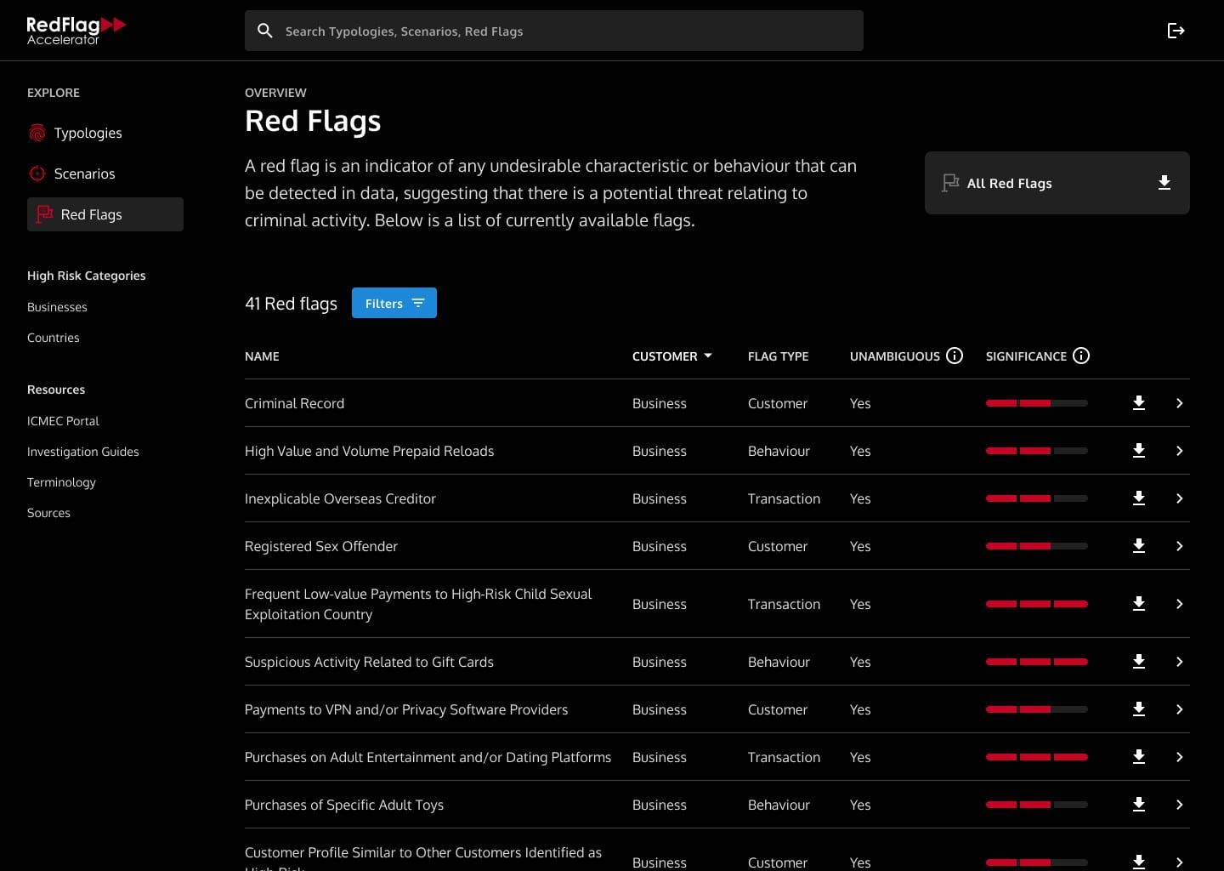Expand details for High Value and Volume Prepaid Reloads
1224x871 pixels.
click(x=1180, y=451)
